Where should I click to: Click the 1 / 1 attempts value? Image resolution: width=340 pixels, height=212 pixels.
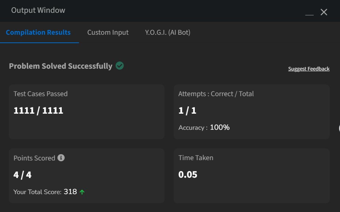pyautogui.click(x=187, y=111)
